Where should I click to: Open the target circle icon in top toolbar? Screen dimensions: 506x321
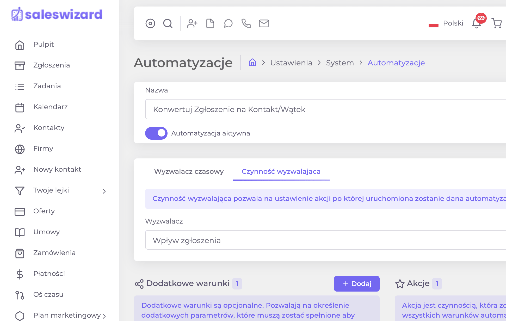pyautogui.click(x=150, y=23)
